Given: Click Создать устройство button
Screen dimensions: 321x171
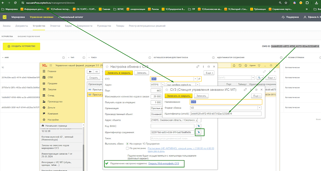Looking at the screenshot, I should pyautogui.click(x=21, y=46).
